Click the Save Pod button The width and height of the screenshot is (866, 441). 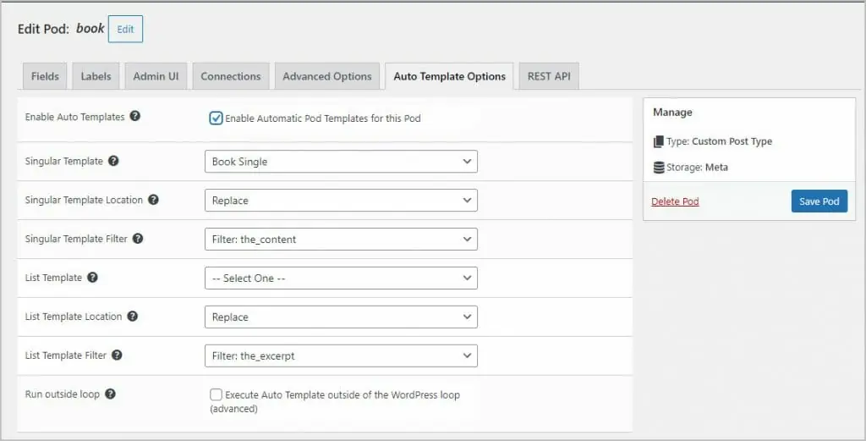click(819, 201)
